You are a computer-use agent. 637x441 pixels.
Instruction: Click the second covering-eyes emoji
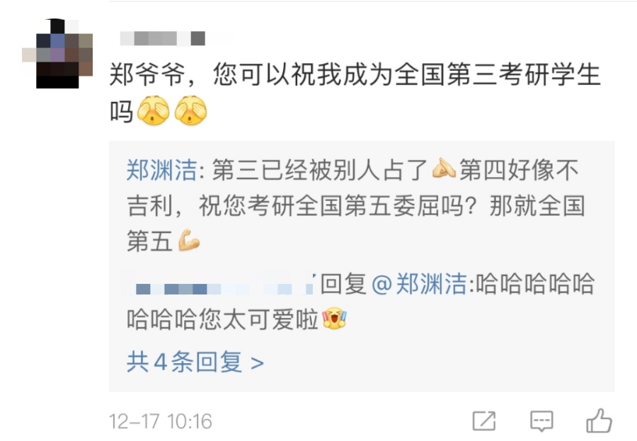pyautogui.click(x=190, y=110)
